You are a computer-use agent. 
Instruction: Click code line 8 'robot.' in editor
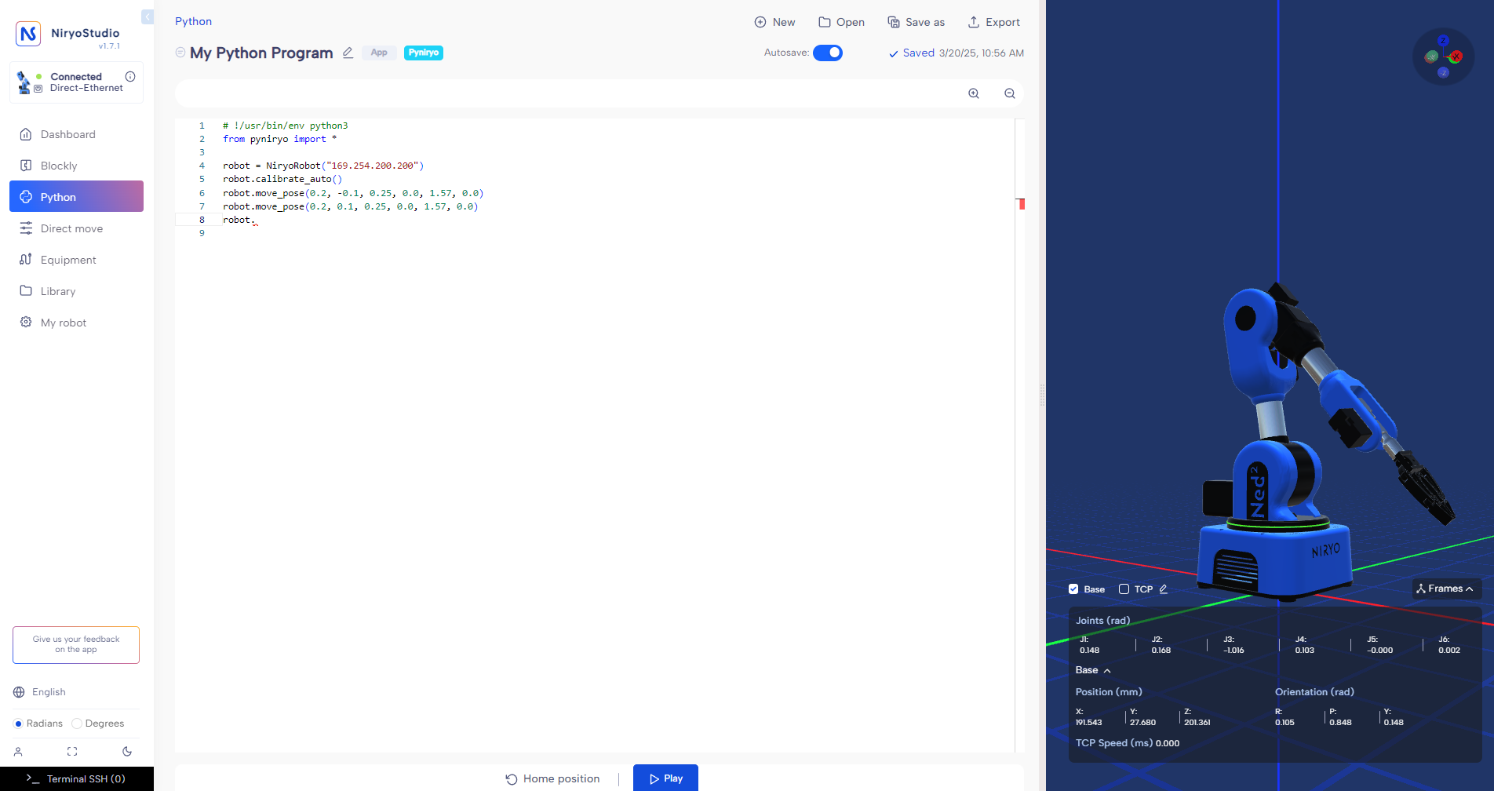click(x=237, y=220)
